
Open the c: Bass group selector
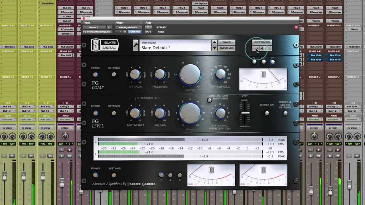click(65, 128)
